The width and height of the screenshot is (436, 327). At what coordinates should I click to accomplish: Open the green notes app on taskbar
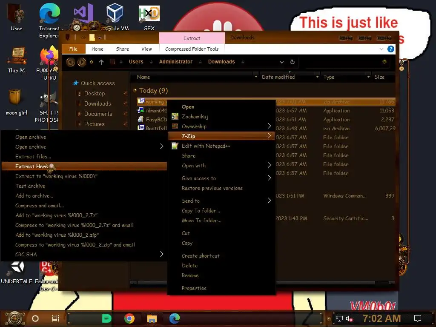coord(106,318)
